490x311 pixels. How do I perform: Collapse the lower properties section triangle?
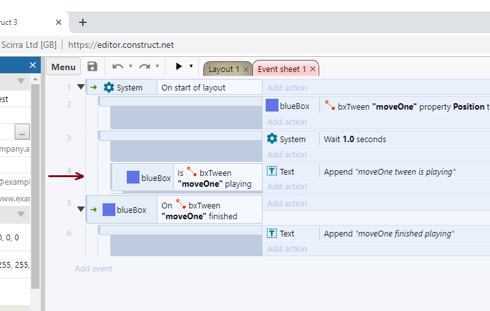pyautogui.click(x=21, y=214)
